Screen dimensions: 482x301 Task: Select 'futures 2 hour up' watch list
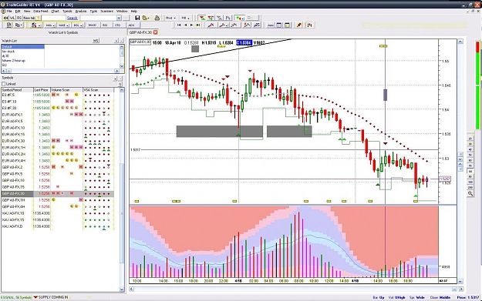(x=22, y=61)
